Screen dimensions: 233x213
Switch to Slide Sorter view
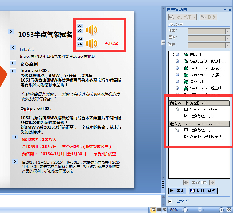point(159,210)
